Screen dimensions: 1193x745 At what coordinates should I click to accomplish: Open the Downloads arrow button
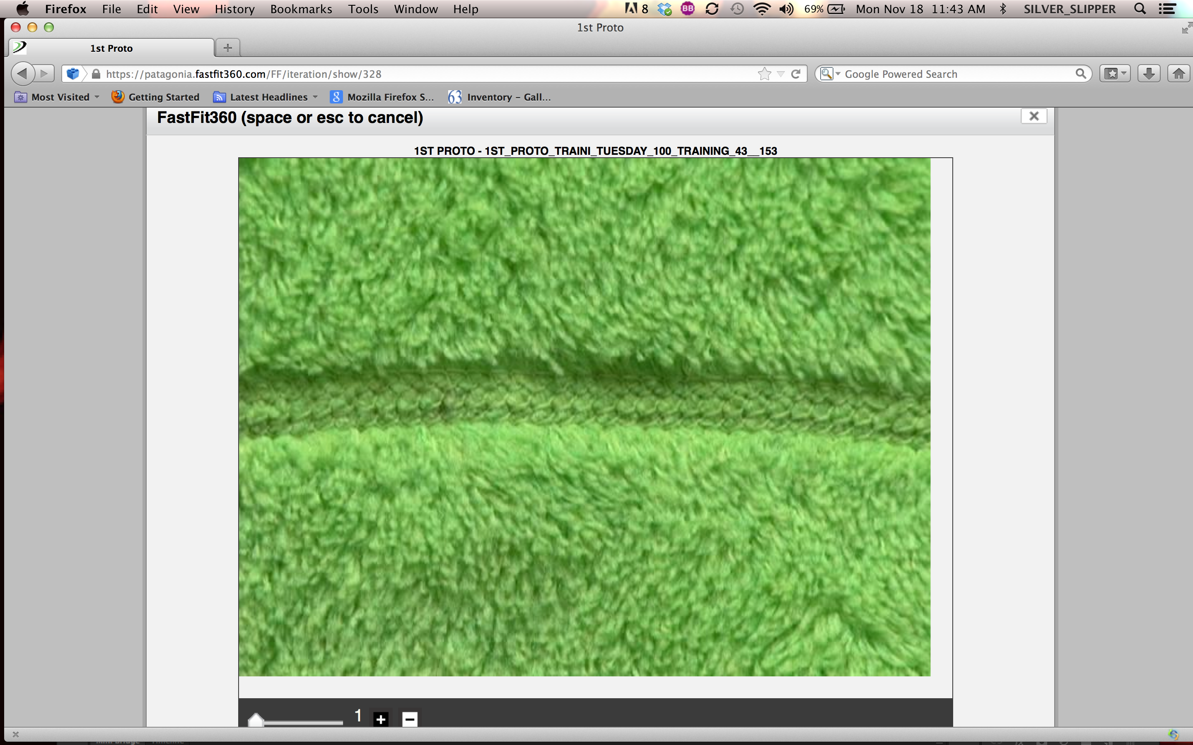[1149, 74]
